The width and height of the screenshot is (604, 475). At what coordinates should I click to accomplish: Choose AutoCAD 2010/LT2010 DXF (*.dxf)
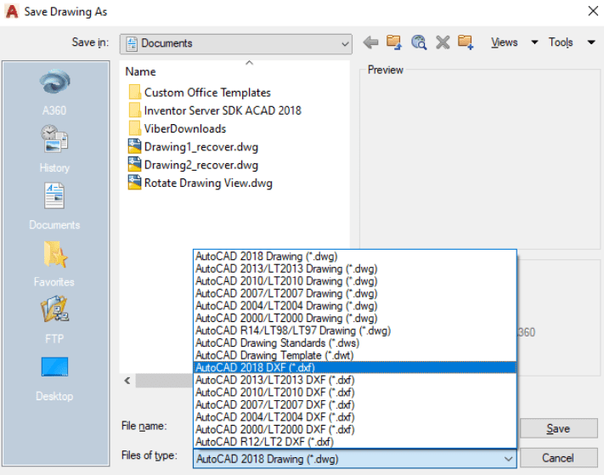(x=355, y=393)
